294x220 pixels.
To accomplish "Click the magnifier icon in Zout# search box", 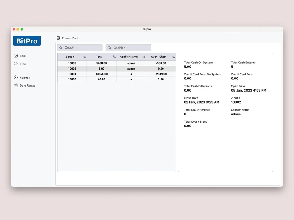I will point(61,47).
